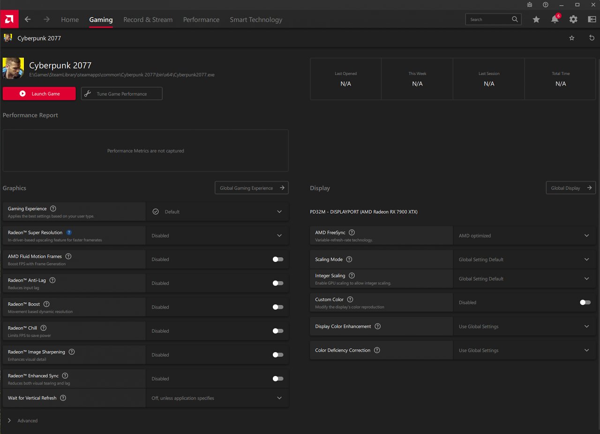Show help for Color Deficiency Correction
This screenshot has height=434, width=600.
(x=377, y=350)
